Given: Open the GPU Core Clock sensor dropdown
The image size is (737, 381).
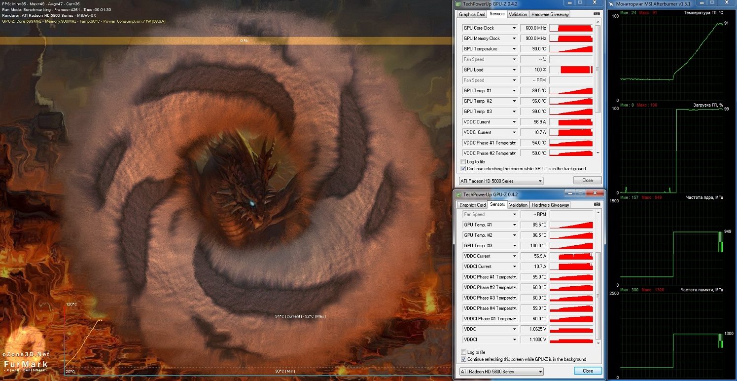Looking at the screenshot, I should point(514,28).
